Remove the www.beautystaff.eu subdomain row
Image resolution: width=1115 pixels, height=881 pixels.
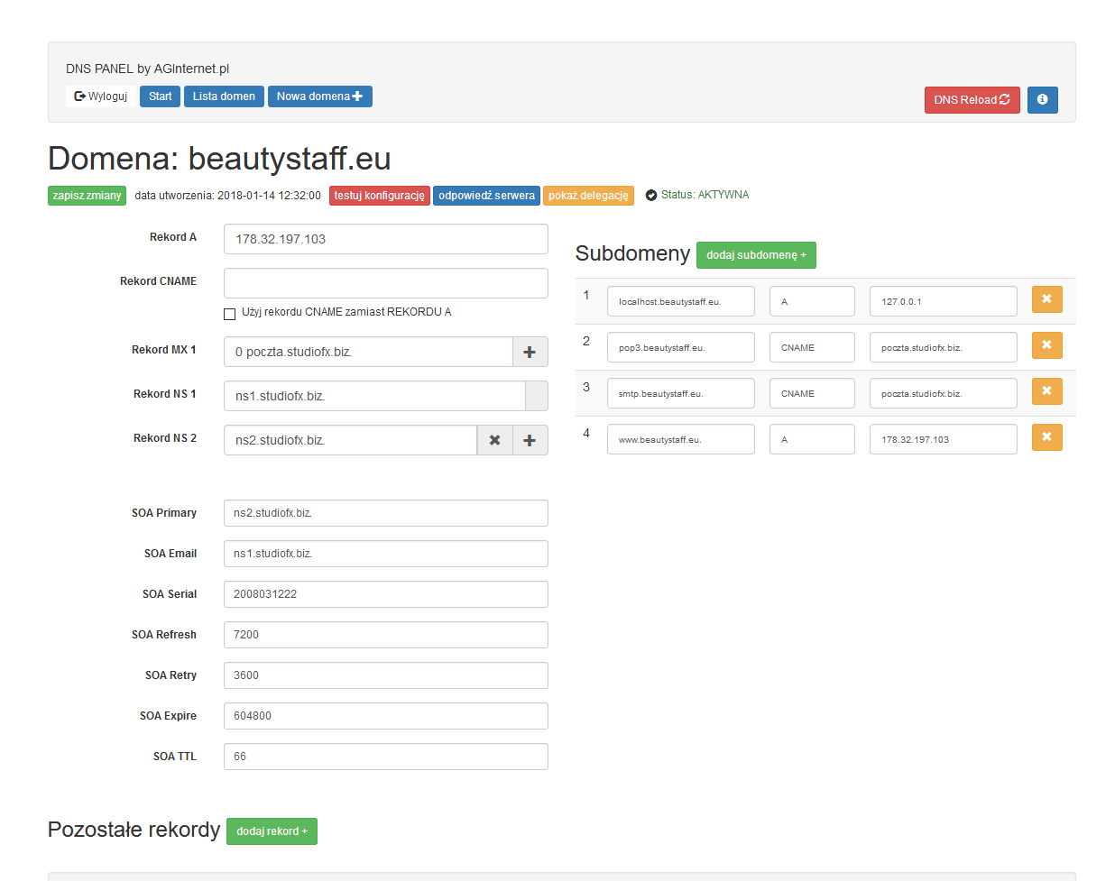[1046, 437]
